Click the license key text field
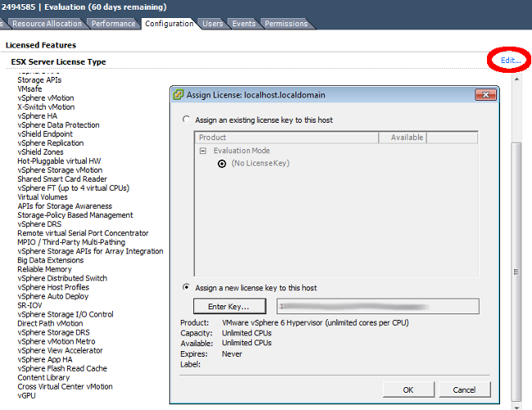This screenshot has width=532, height=410. pos(376,306)
